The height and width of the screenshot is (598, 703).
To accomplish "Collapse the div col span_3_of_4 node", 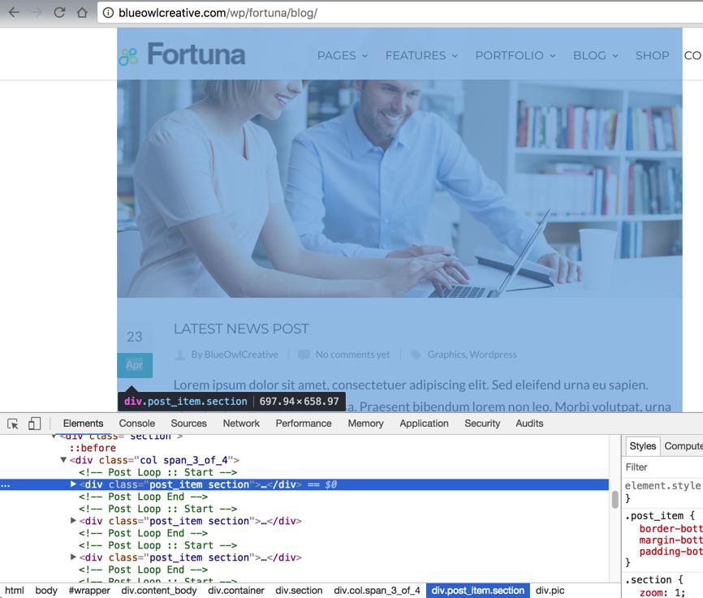I will point(63,460).
